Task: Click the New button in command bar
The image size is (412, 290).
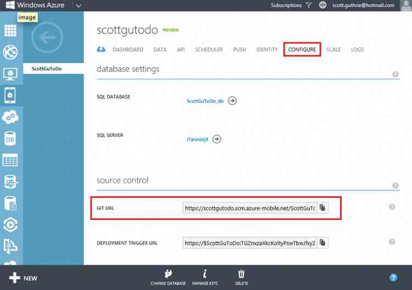Action: pos(23,278)
